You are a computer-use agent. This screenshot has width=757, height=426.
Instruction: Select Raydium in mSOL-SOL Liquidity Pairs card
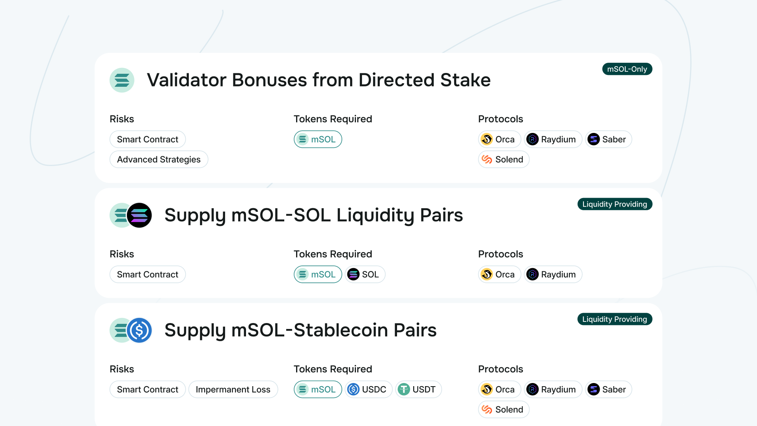point(553,275)
